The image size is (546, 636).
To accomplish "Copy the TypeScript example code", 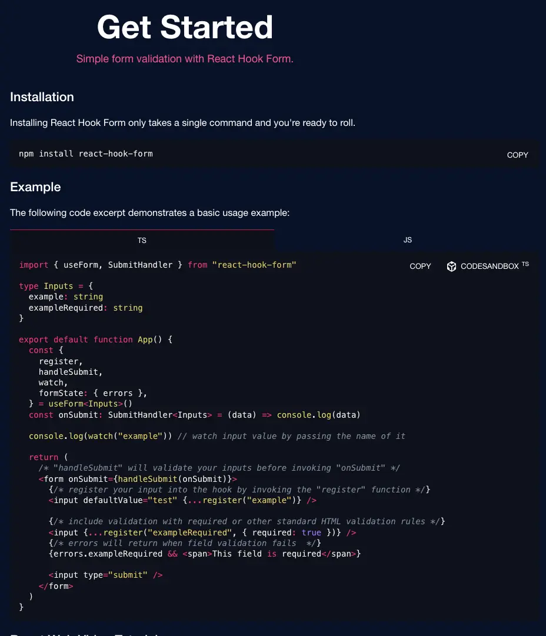I will click(x=420, y=266).
